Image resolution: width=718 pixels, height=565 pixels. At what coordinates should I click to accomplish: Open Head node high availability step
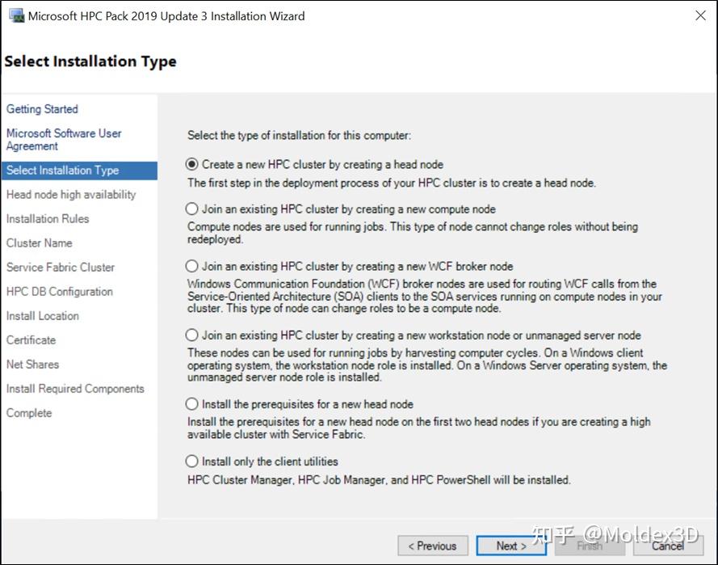[71, 195]
